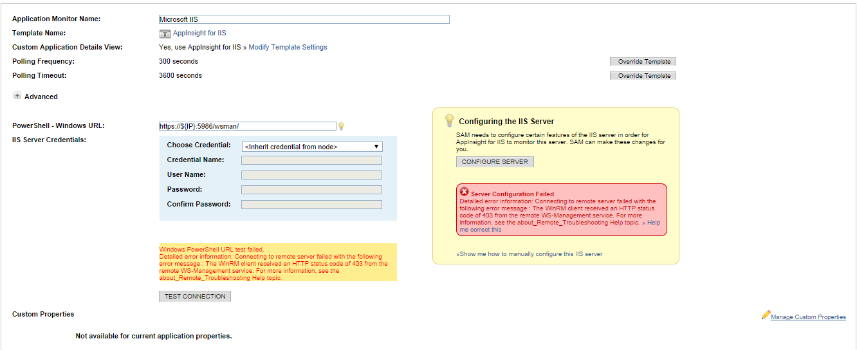Viewport: 857px width, 350px height.
Task: Click 'Yes, use AppInsight for IIS' text
Action: click(199, 48)
